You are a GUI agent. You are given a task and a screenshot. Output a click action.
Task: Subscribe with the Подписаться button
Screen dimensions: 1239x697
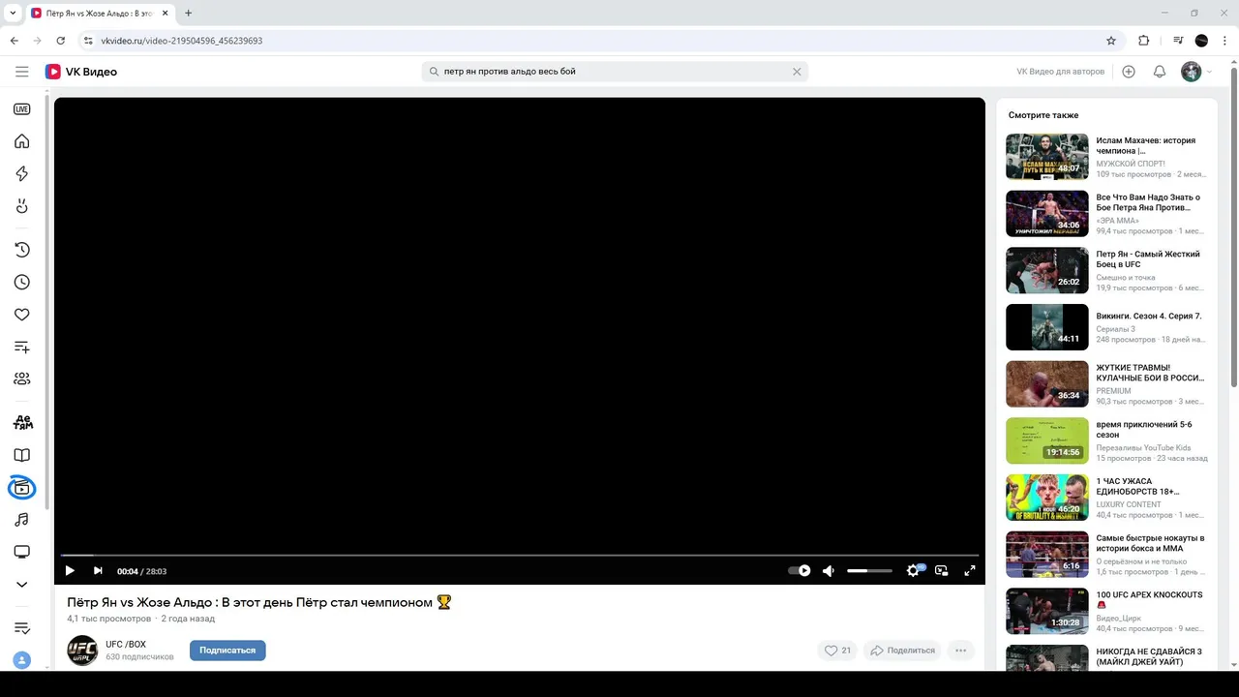coord(227,651)
